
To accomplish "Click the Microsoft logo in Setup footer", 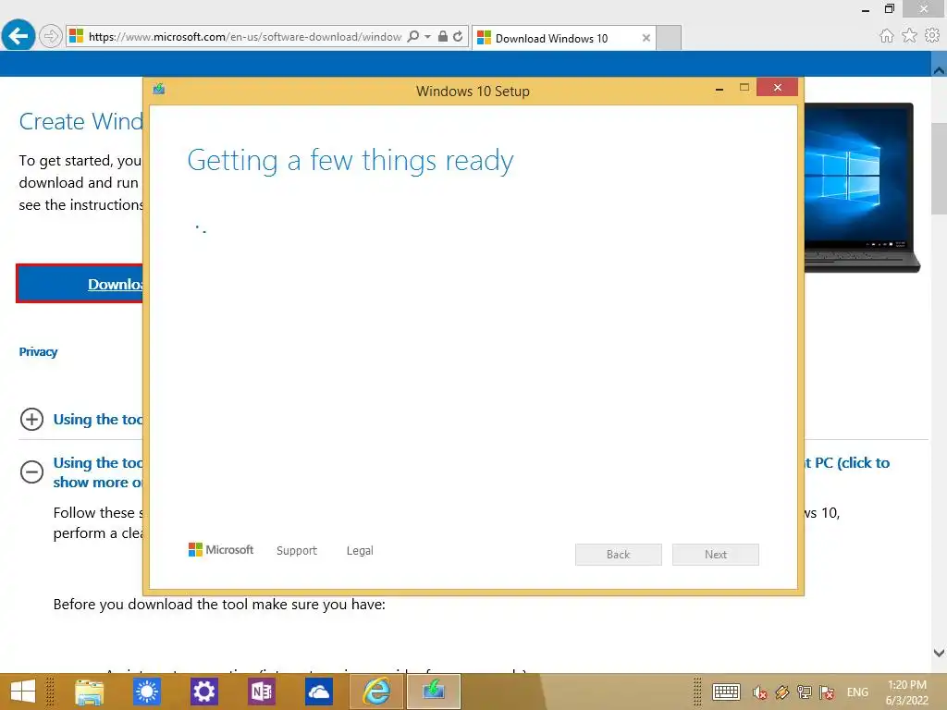I will click(x=221, y=549).
